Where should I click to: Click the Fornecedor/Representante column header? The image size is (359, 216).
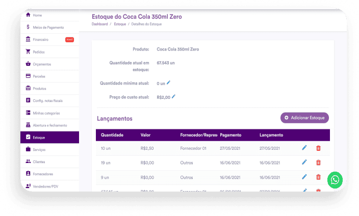click(199, 135)
